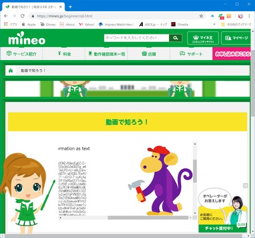Minimize the chat widget
The height and width of the screenshot is (238, 255).
tap(246, 185)
